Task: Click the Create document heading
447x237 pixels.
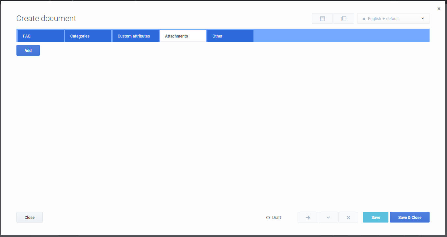Action: (46, 18)
